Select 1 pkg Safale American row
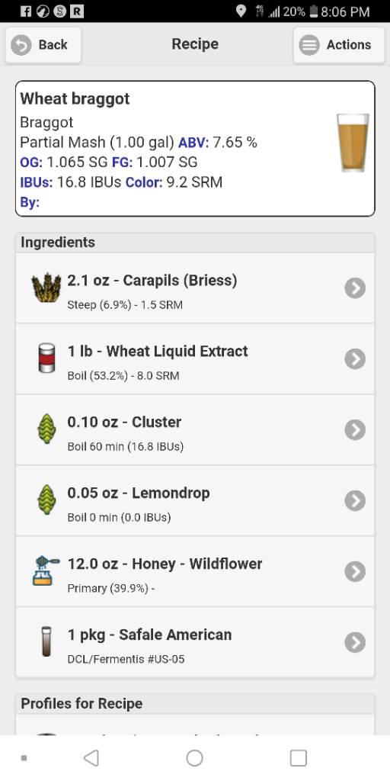Screen dimensions: 390x781 [x=195, y=642]
